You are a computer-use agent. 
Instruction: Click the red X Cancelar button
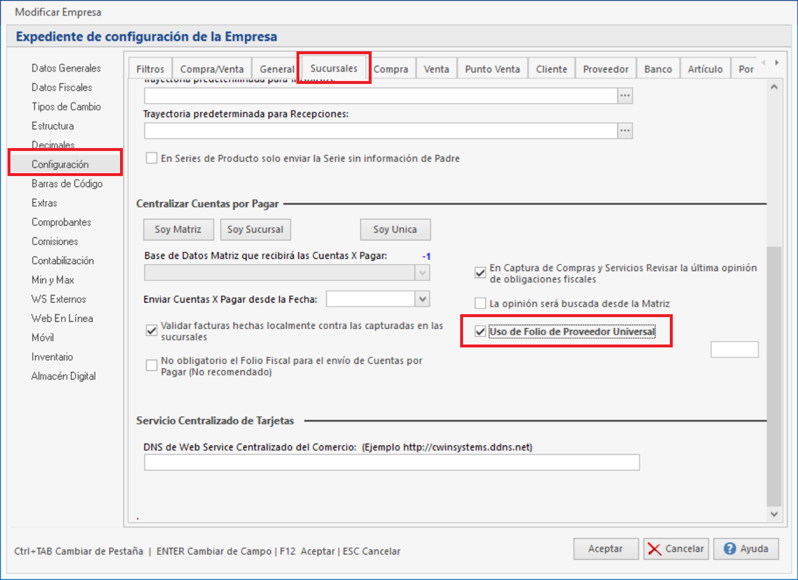click(676, 549)
